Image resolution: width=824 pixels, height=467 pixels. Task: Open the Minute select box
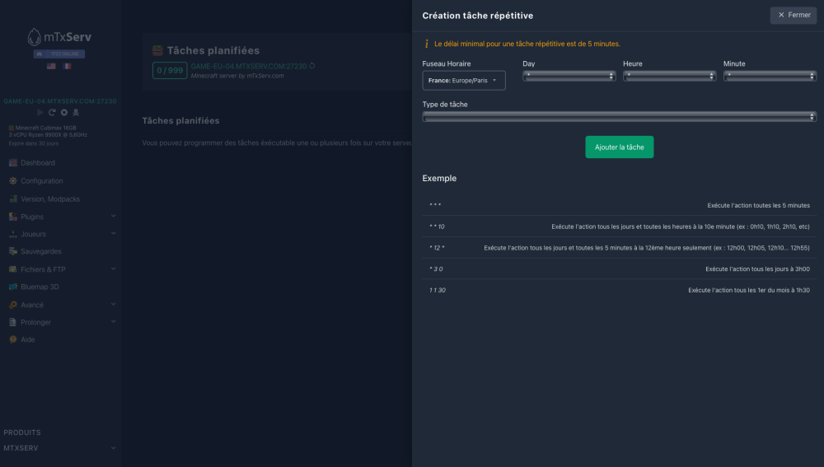pyautogui.click(x=770, y=76)
